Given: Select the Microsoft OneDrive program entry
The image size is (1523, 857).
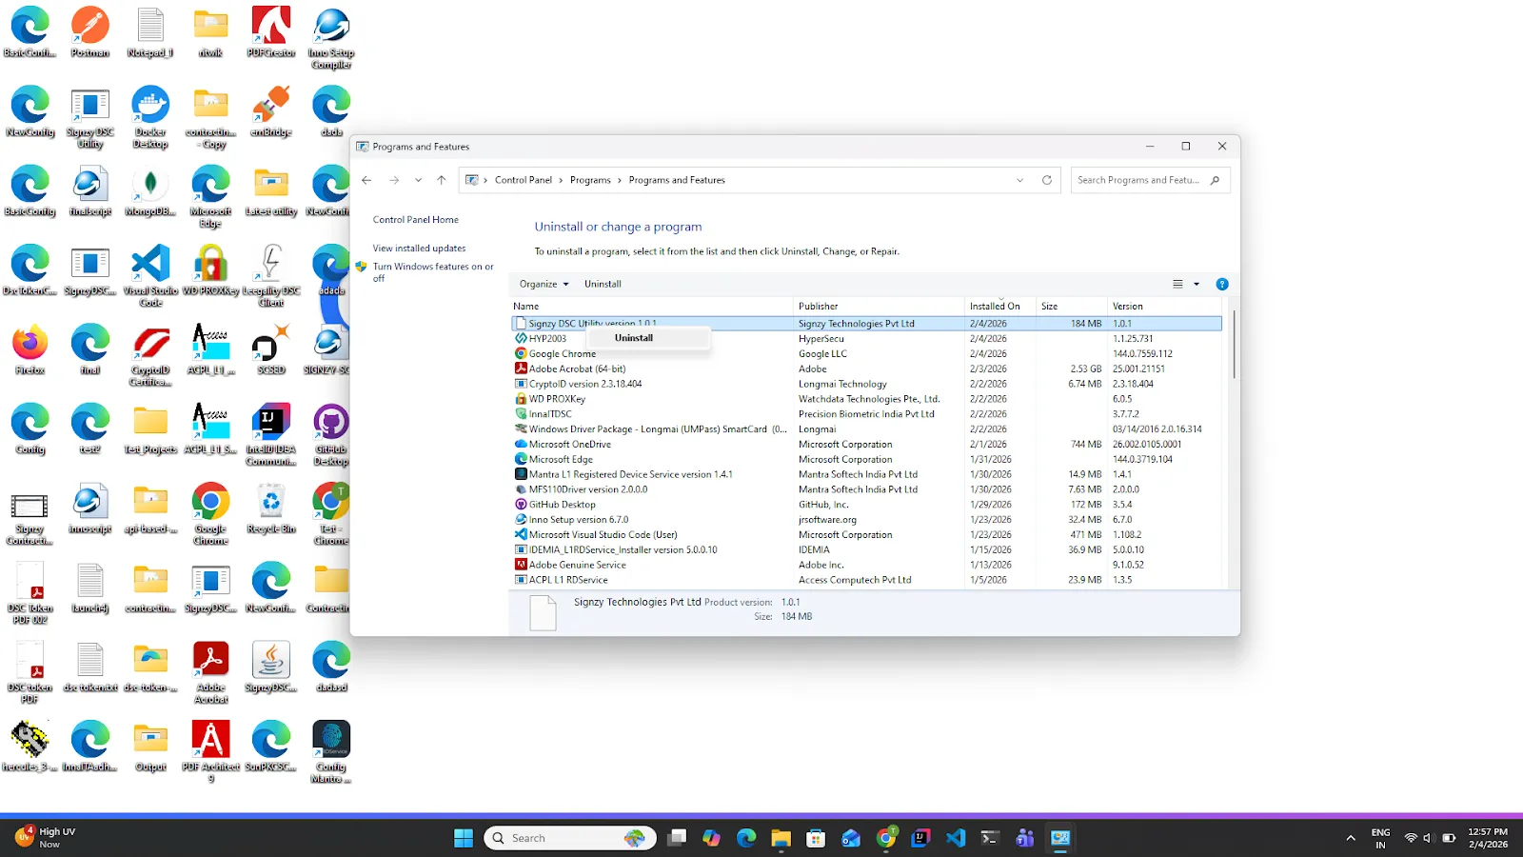Looking at the screenshot, I should [x=866, y=444].
